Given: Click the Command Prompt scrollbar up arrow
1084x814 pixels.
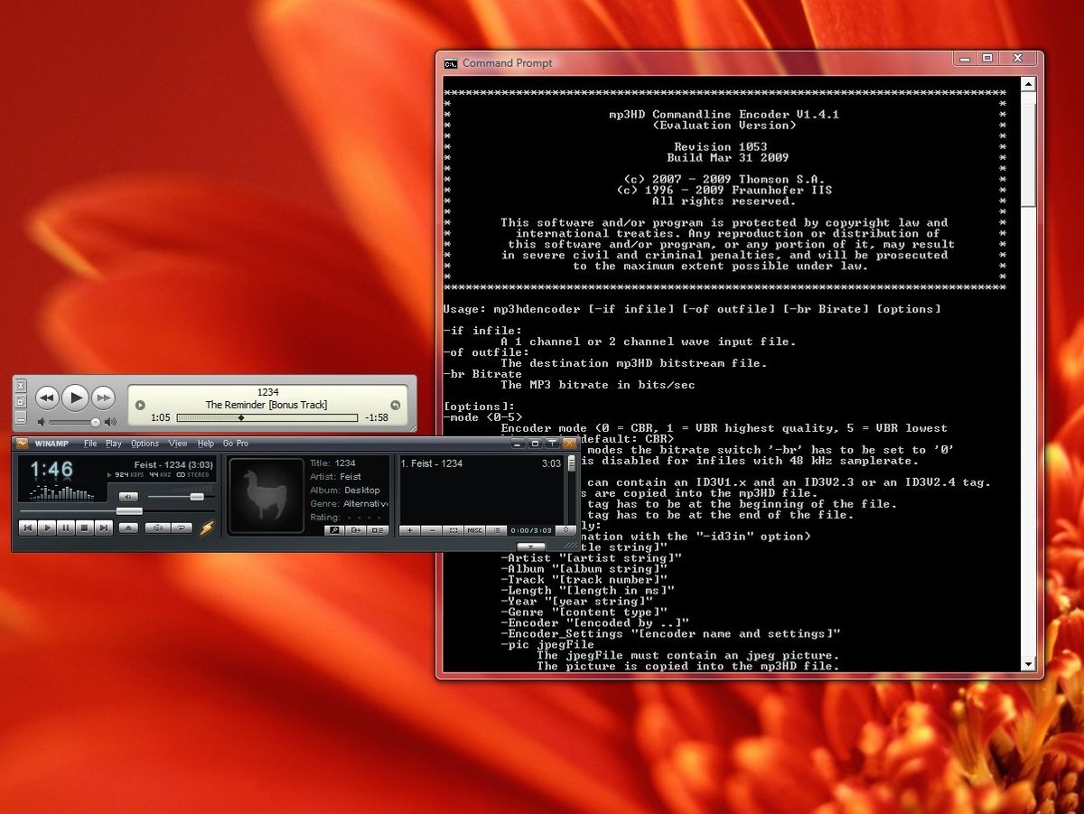Looking at the screenshot, I should click(x=1028, y=84).
